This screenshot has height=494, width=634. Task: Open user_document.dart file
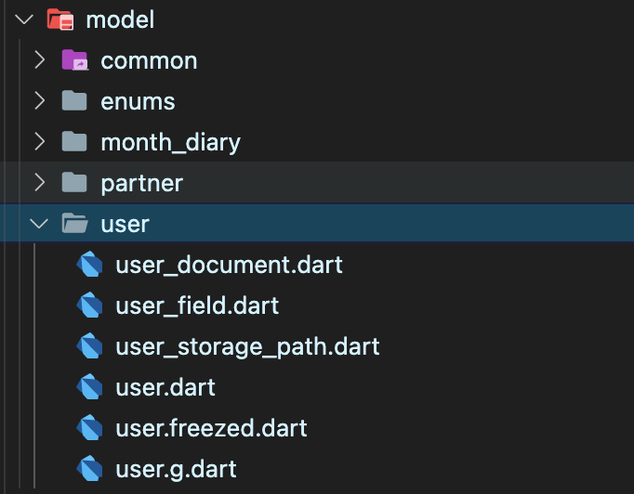pyautogui.click(x=230, y=266)
